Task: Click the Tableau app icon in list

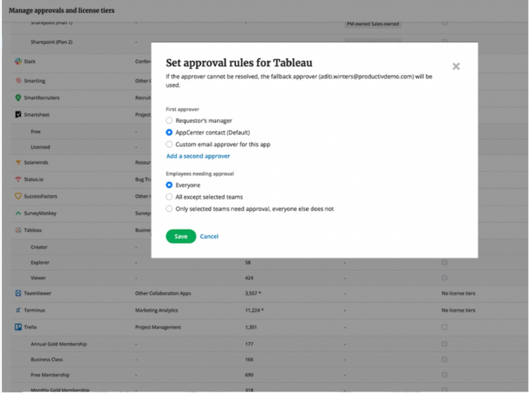Action: (x=18, y=230)
